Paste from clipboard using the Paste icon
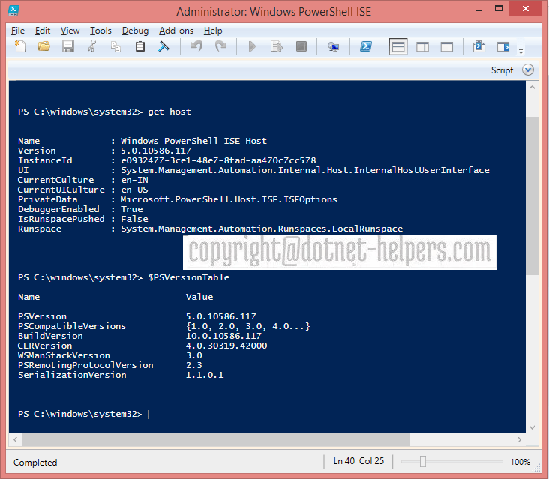 [x=140, y=46]
